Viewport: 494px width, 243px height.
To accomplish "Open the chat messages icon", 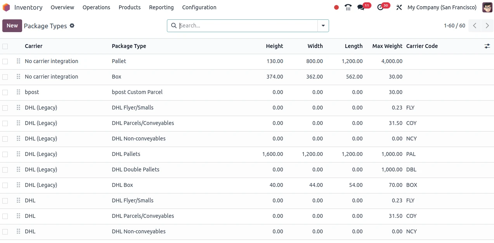I will (361, 7).
